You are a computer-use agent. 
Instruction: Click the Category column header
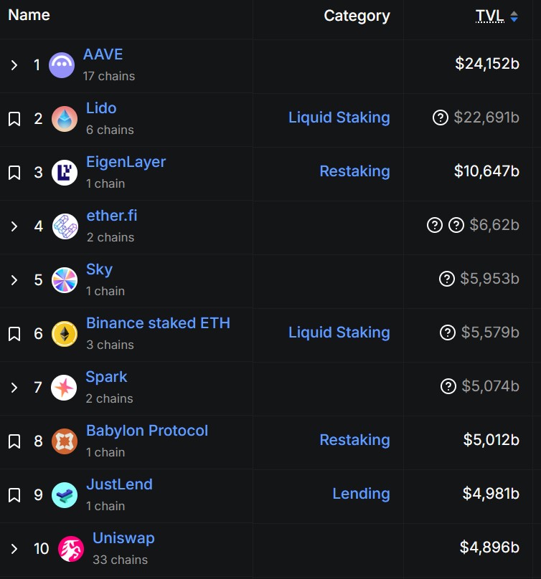click(357, 15)
